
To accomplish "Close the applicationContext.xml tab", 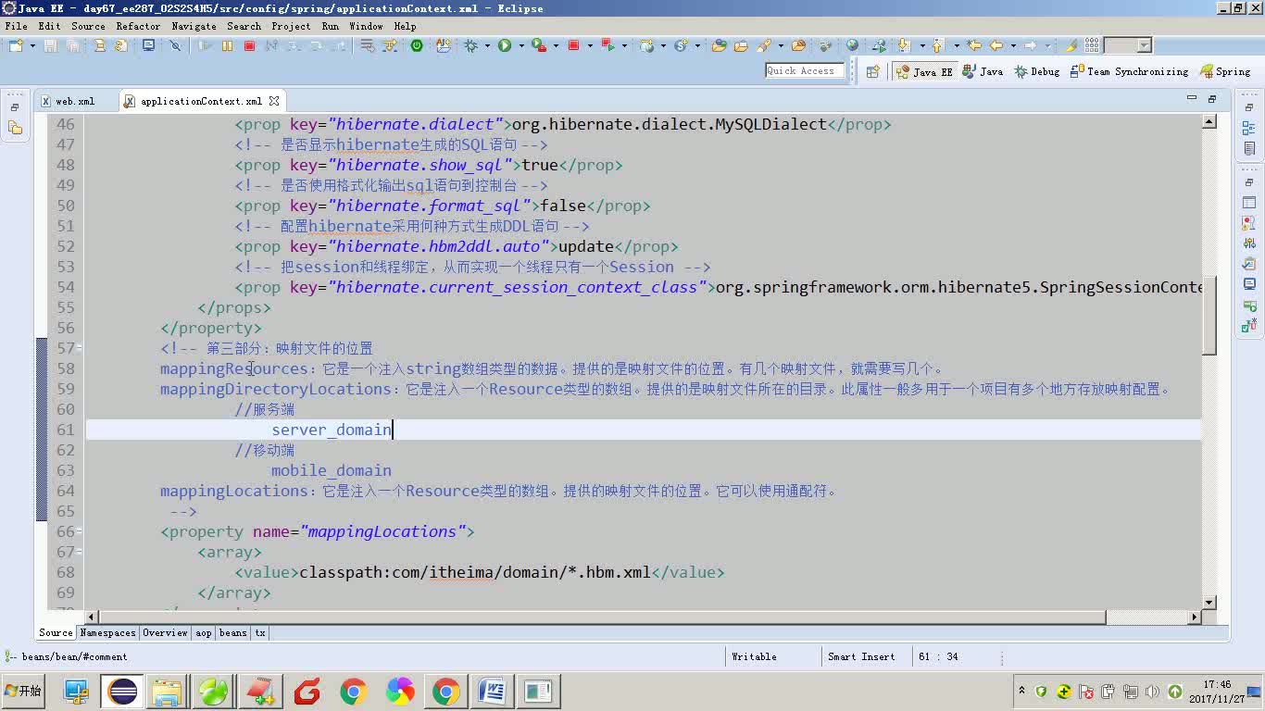I will tap(274, 101).
